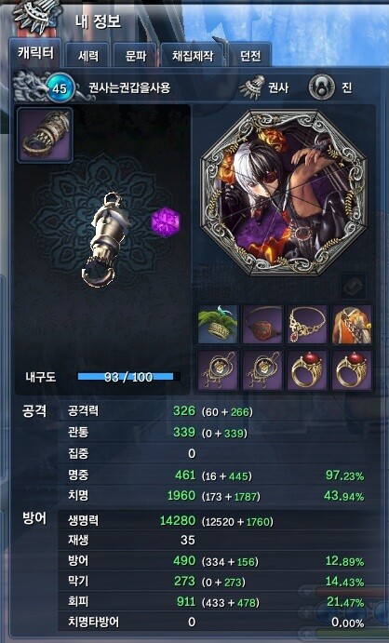Click the 권사 class gauntlet icon
The width and height of the screenshot is (389, 643).
[x=251, y=87]
